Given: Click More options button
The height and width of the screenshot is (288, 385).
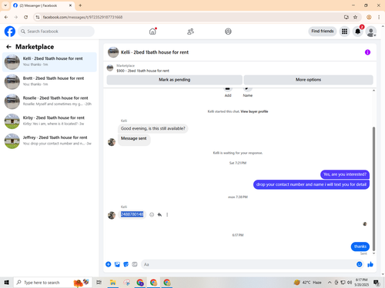Looking at the screenshot, I should point(308,80).
